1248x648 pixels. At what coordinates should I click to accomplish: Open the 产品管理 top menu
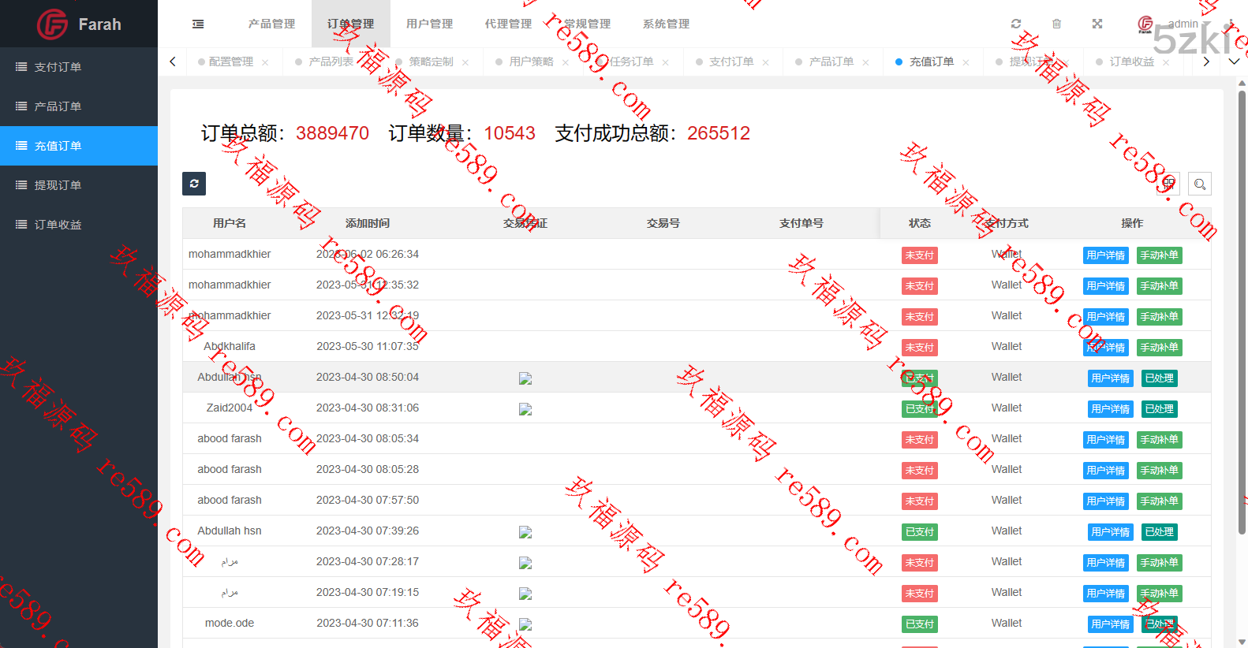[x=271, y=24]
